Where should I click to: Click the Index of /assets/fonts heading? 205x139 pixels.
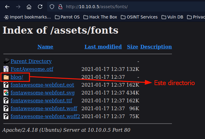coord(60,30)
